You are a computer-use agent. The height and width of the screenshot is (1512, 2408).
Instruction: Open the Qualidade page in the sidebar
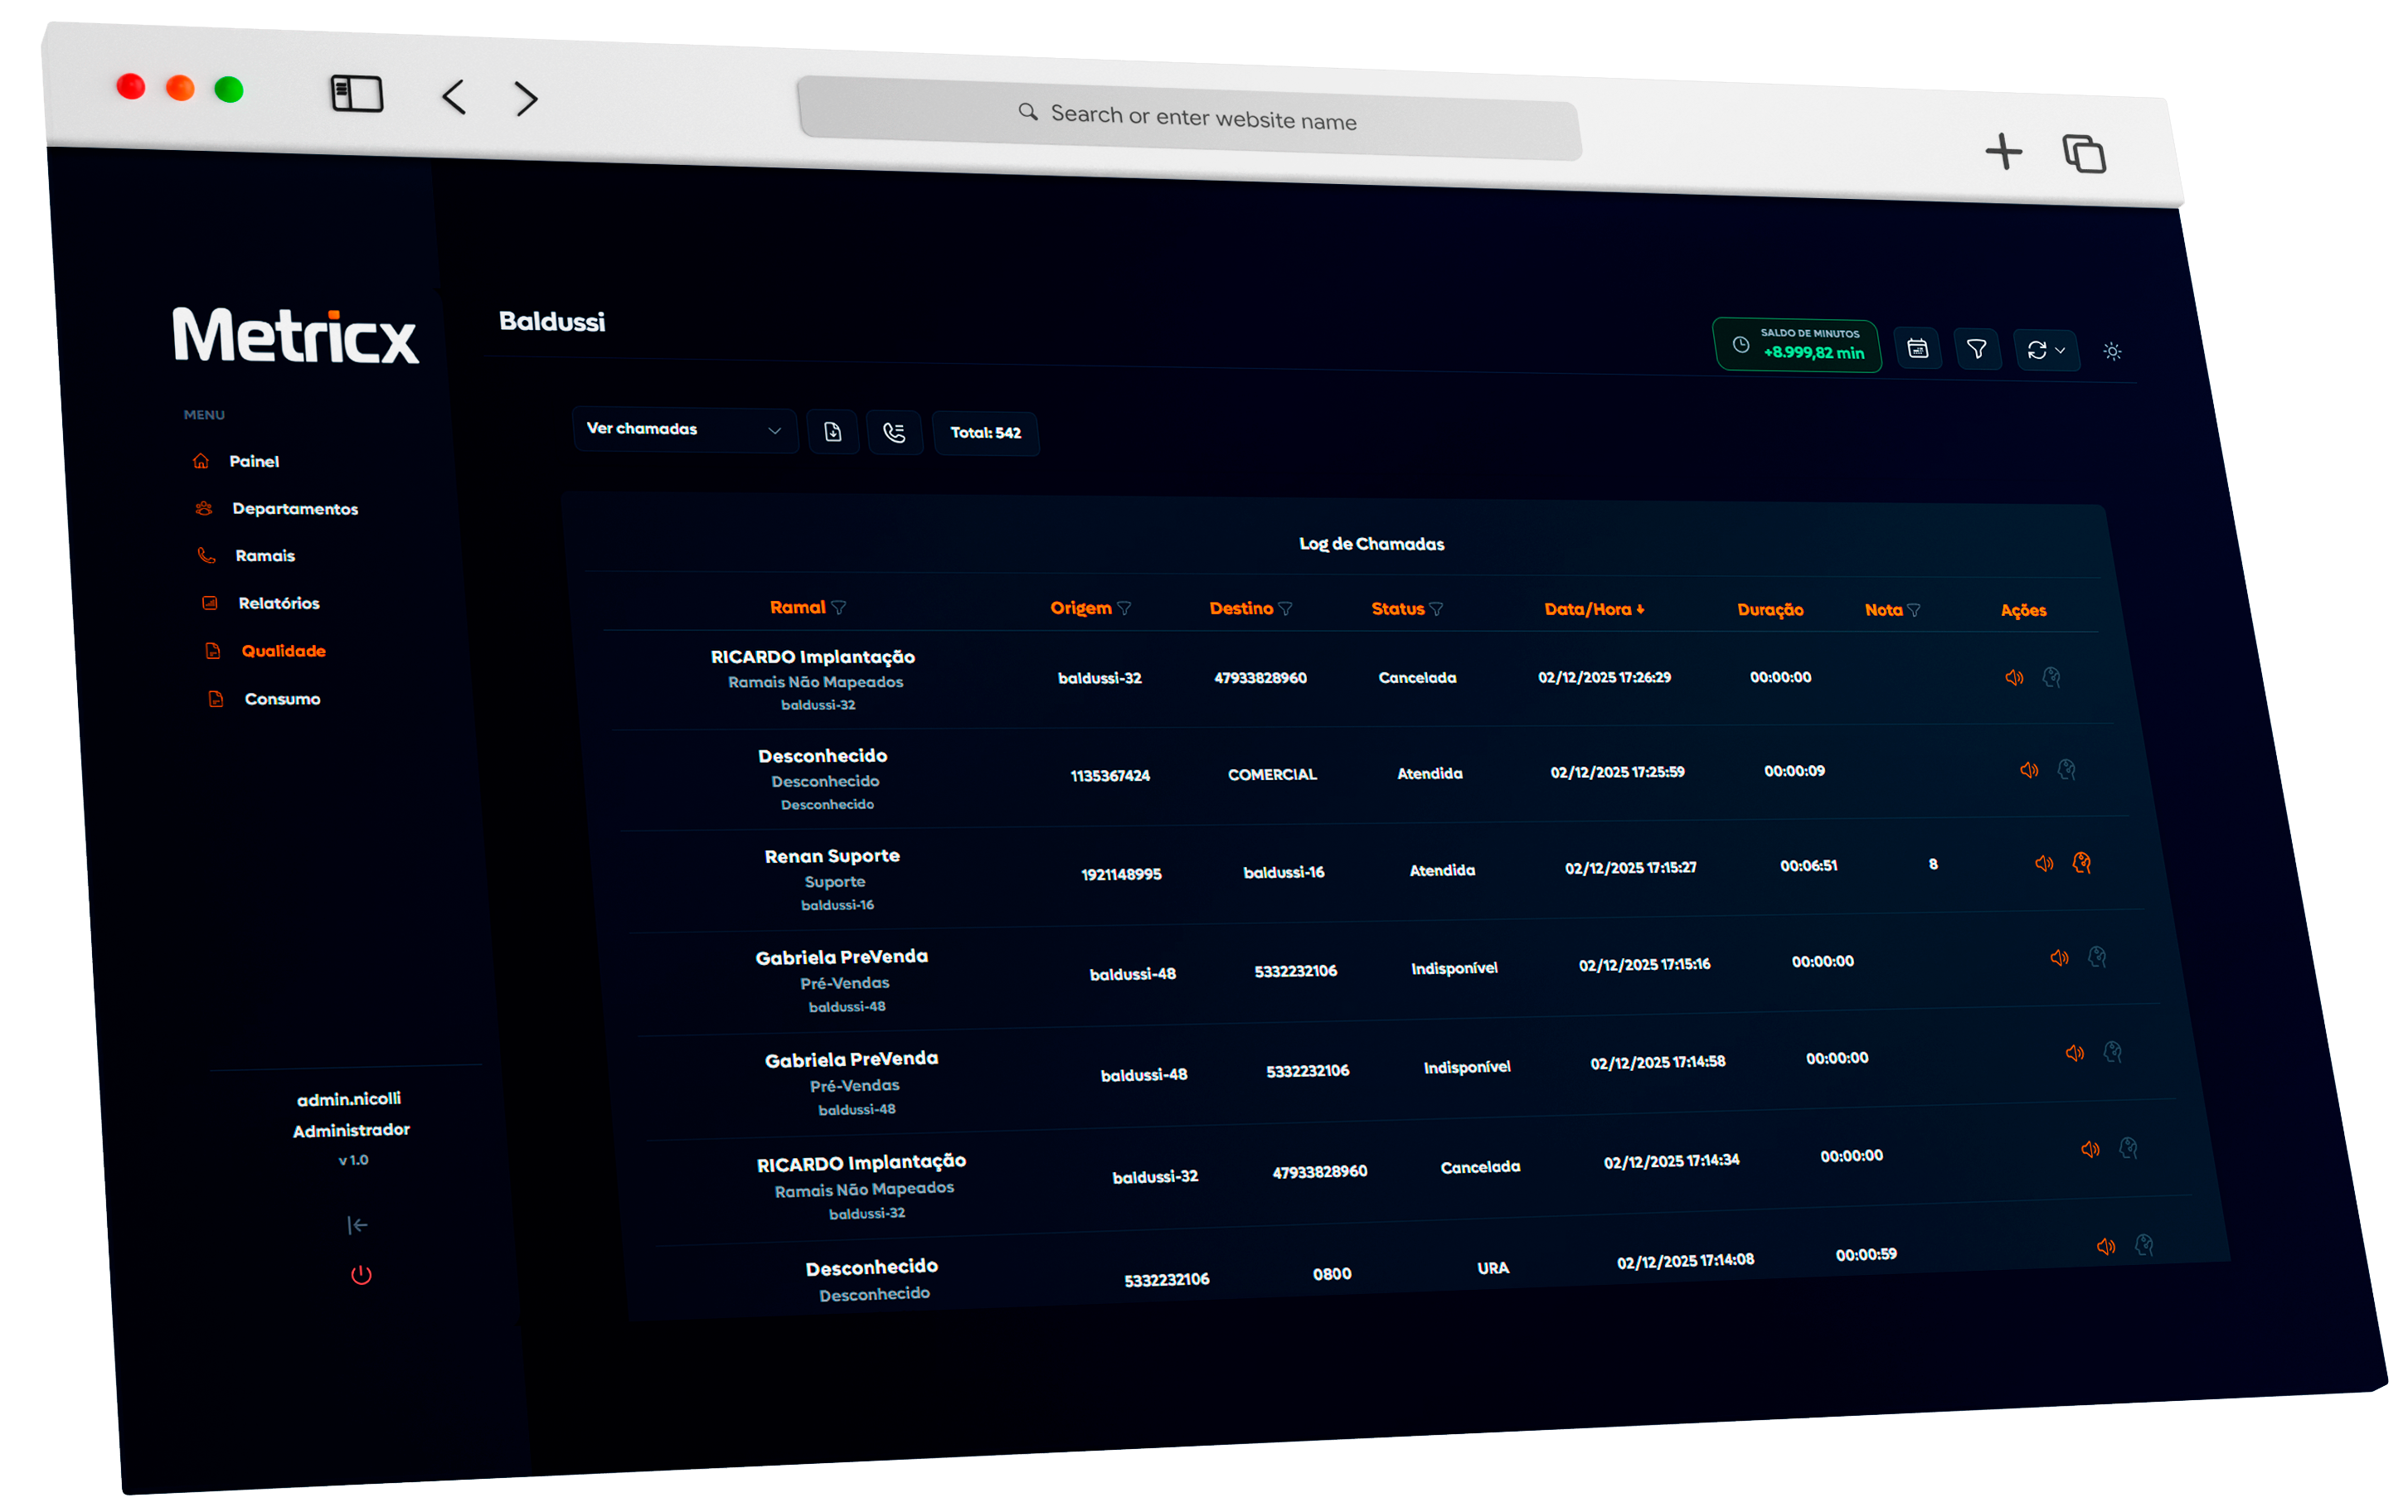click(283, 651)
